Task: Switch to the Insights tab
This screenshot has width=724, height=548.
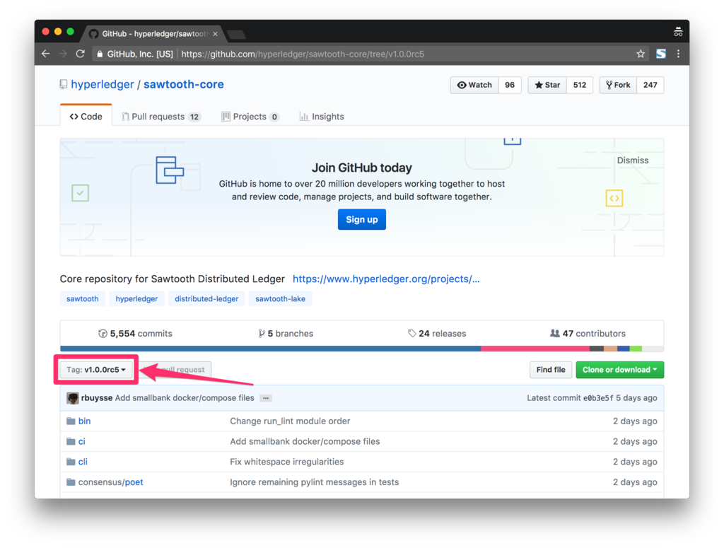Action: (322, 117)
